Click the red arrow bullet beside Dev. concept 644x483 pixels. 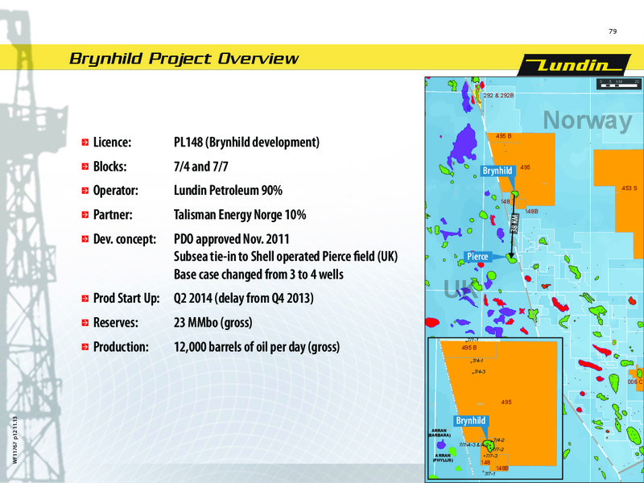[85, 239]
